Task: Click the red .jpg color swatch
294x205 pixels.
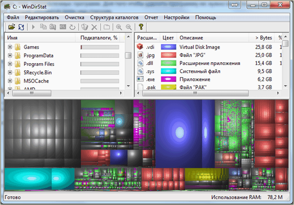Action: pos(168,55)
